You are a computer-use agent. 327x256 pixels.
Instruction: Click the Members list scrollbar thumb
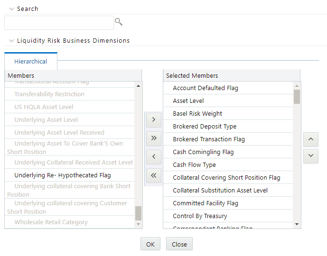coord(138,213)
